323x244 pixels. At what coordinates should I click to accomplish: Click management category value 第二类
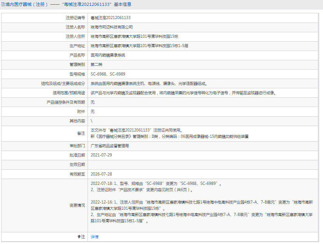click(x=97, y=65)
